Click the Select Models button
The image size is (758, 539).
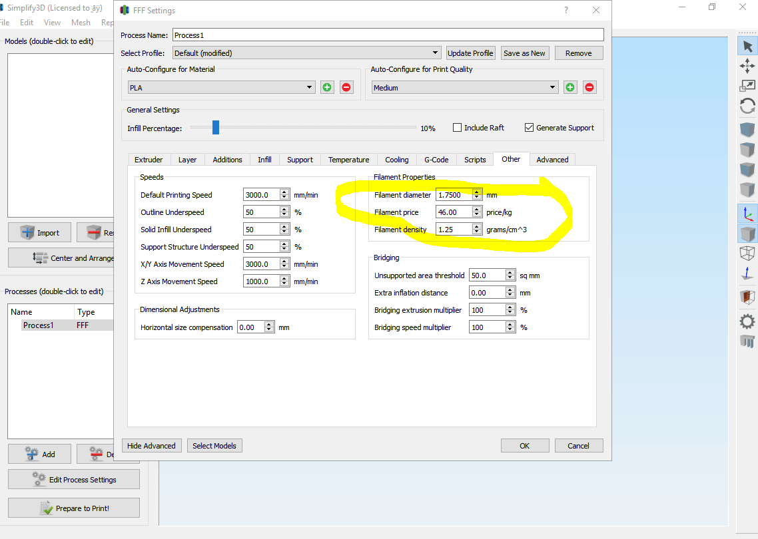[214, 446]
